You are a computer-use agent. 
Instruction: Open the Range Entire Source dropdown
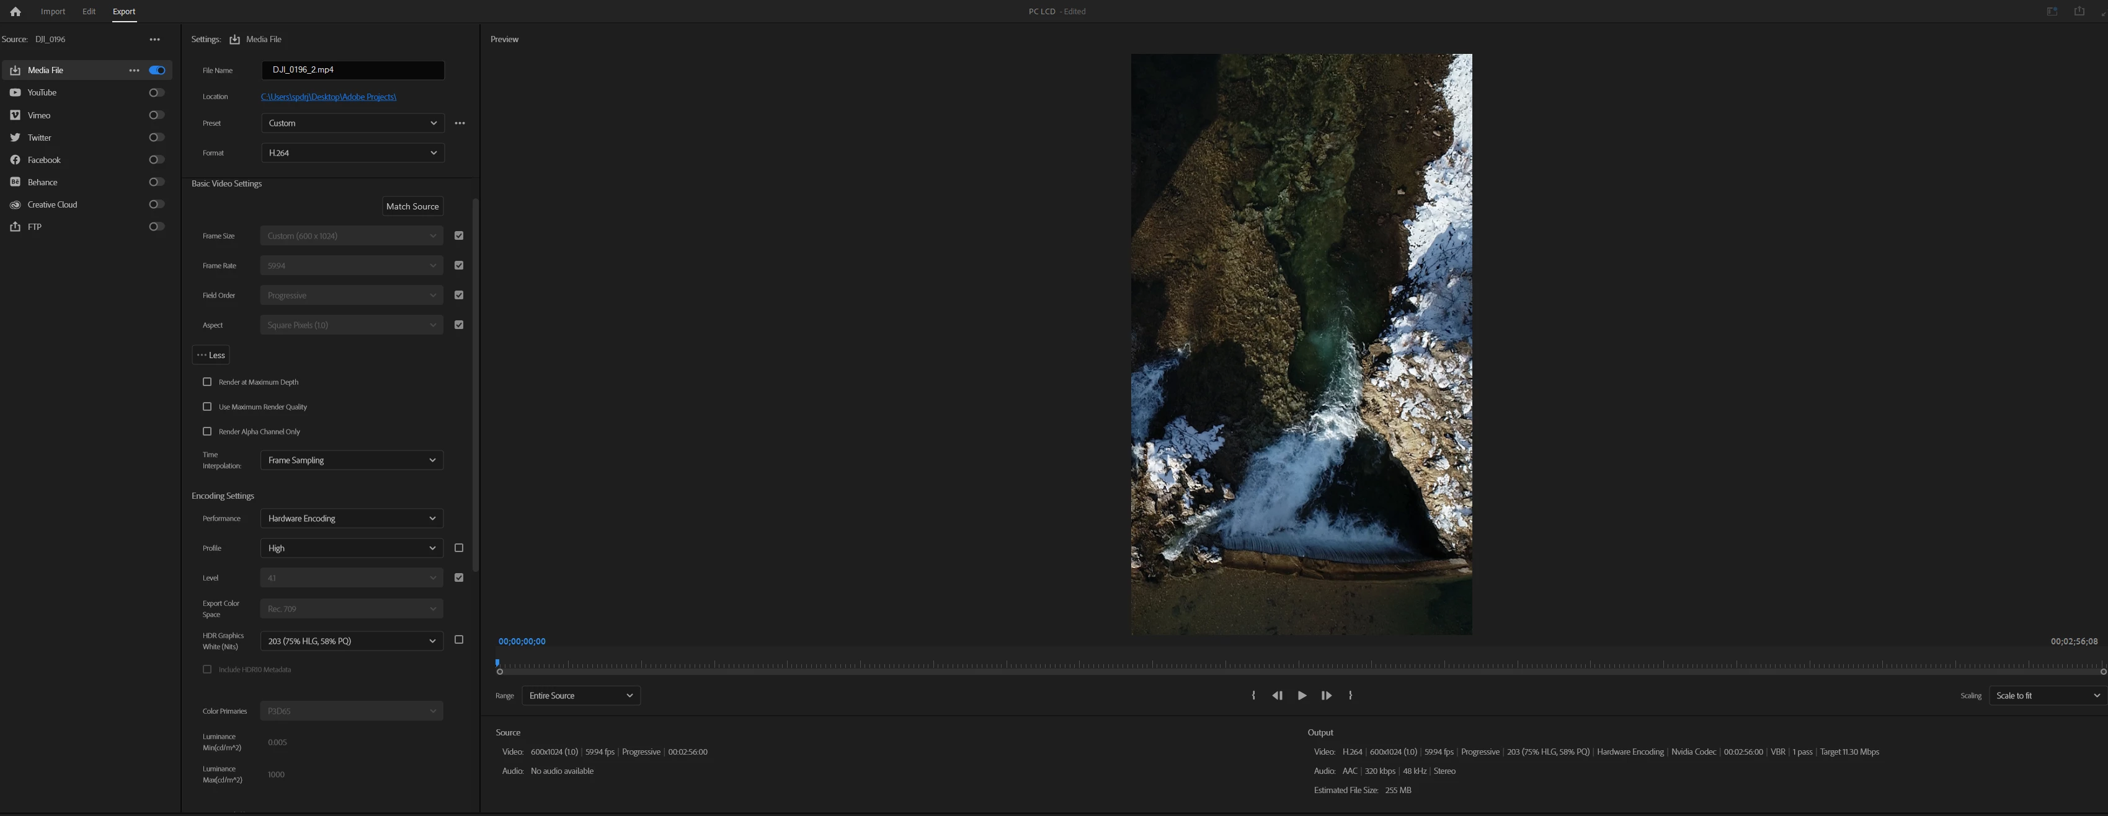[x=580, y=696]
